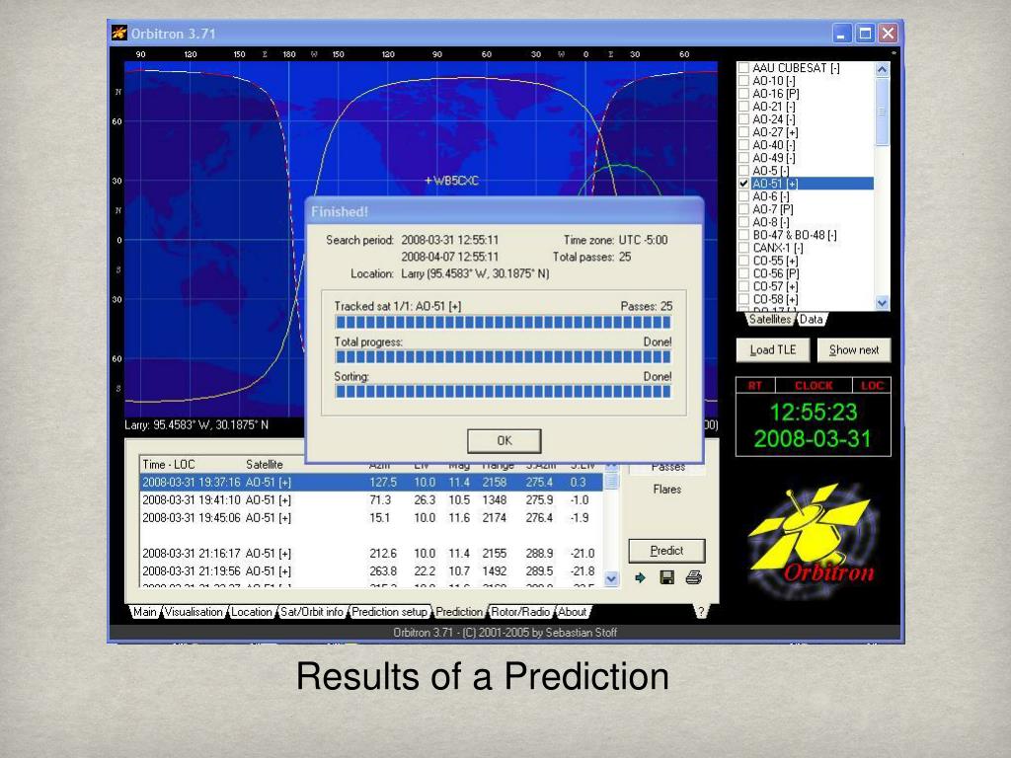
Task: Enable AO-27 [+] satellite tracking
Action: (743, 132)
